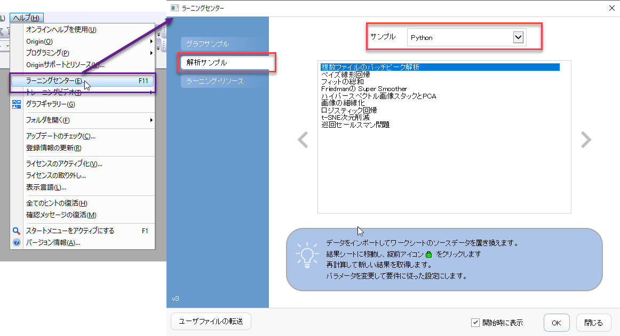Select 巡回セールスマン問題 in sample list
This screenshot has width=620, height=336.
[x=355, y=125]
